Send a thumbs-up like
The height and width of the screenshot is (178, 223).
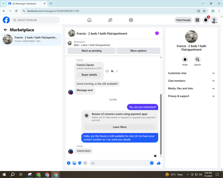159,163
